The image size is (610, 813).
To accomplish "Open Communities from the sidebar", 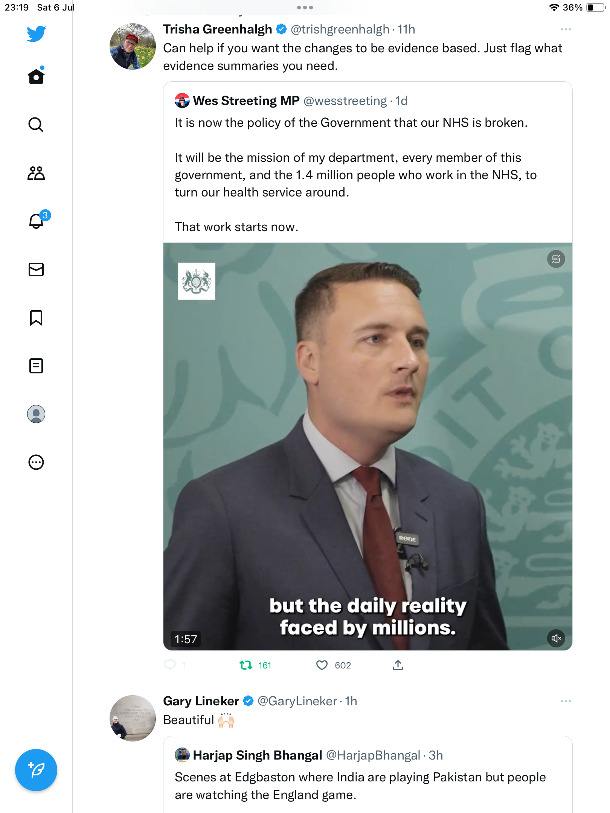I will pyautogui.click(x=36, y=173).
